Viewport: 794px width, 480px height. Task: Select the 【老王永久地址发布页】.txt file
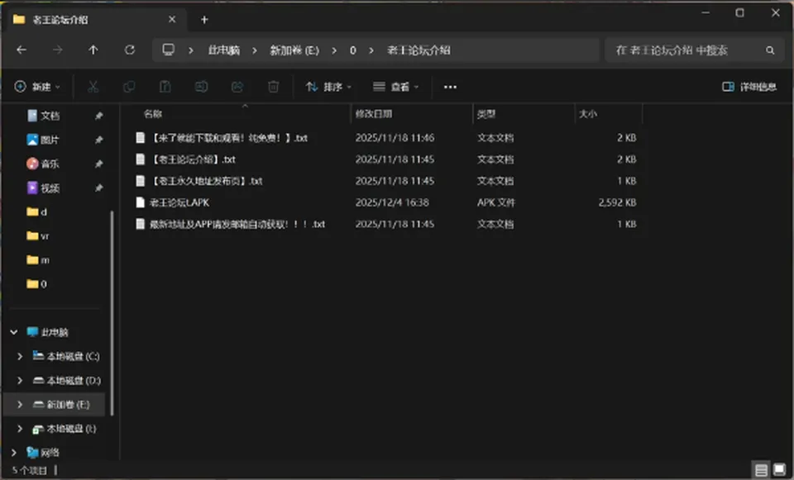click(x=206, y=181)
